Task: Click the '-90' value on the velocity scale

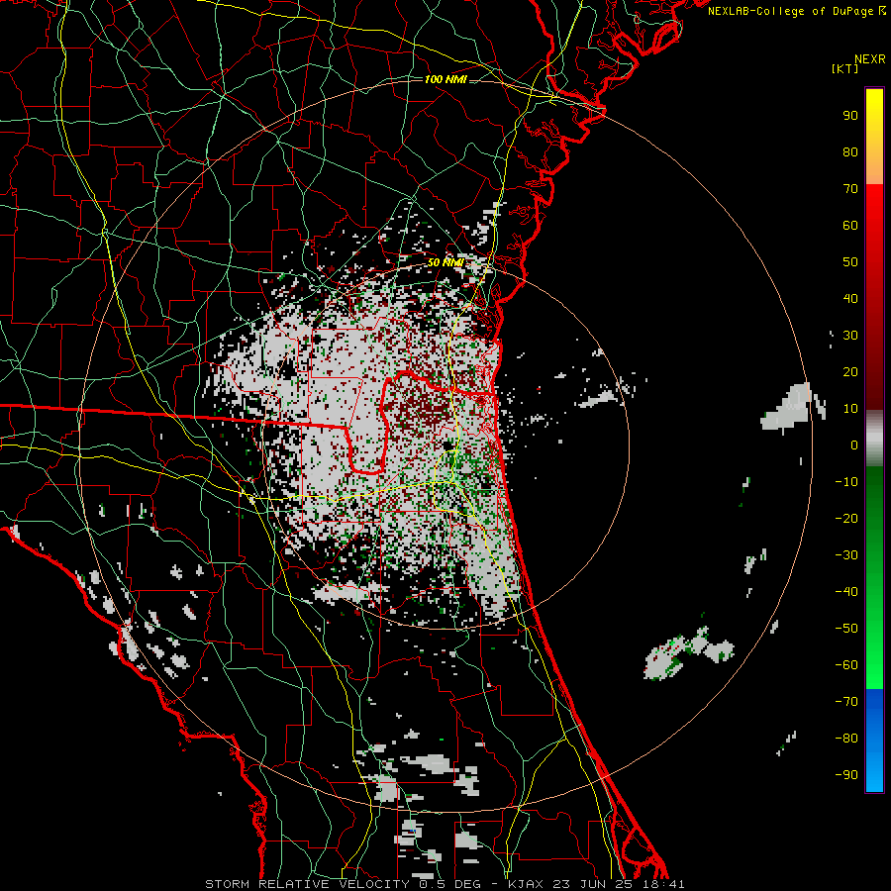Action: coord(846,775)
